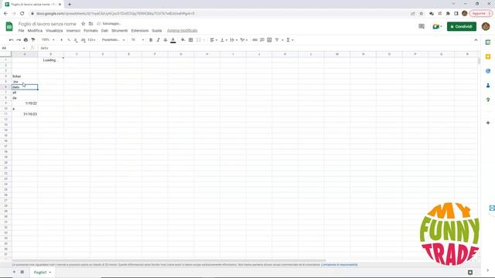Open the Google account avatar
Screen dimensions: 495x278
486,26
